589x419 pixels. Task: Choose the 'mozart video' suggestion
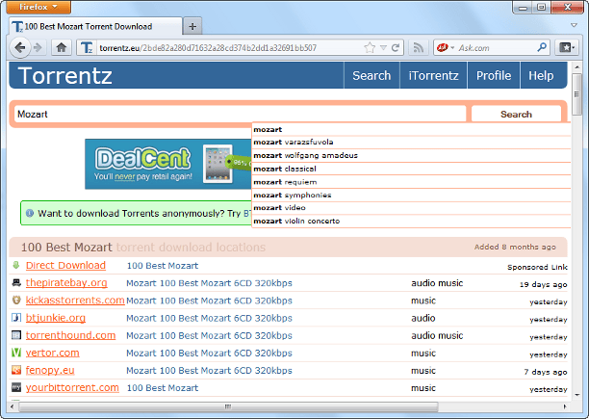[411, 208]
